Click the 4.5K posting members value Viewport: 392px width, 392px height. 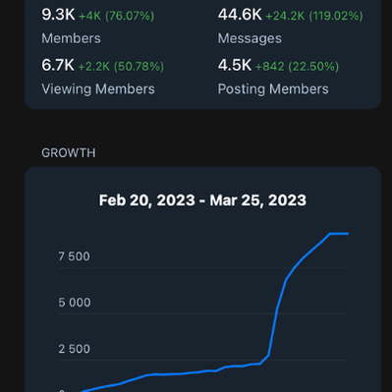(x=235, y=65)
